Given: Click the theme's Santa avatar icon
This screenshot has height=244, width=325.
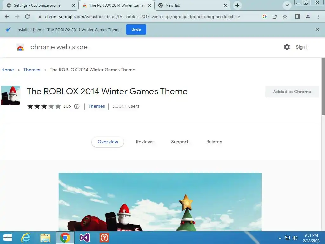Looking at the screenshot, I should 11,95.
